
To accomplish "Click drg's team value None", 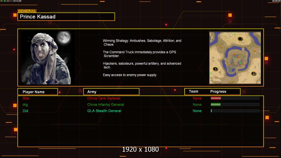I will [197, 105].
